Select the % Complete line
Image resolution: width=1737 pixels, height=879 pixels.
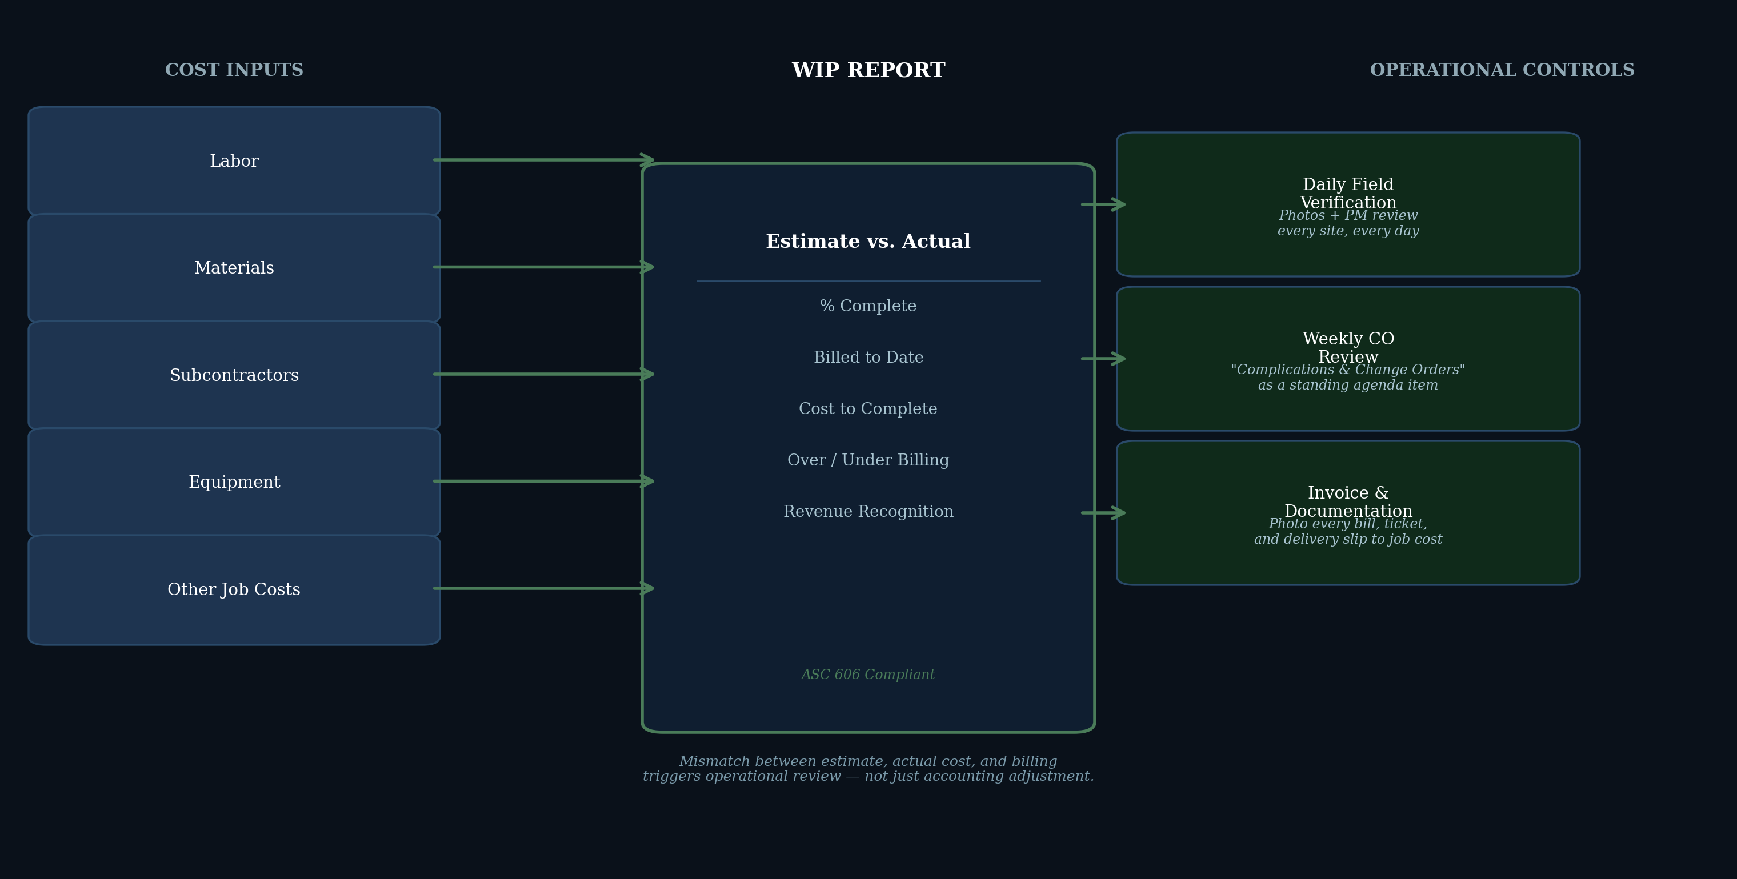[x=868, y=306]
